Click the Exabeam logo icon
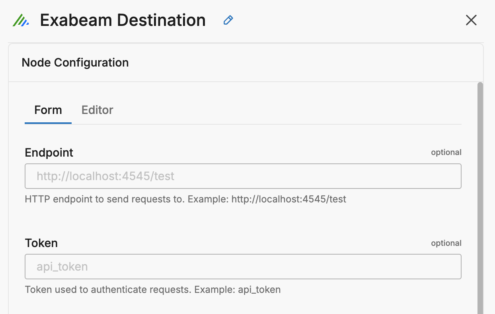 (21, 20)
